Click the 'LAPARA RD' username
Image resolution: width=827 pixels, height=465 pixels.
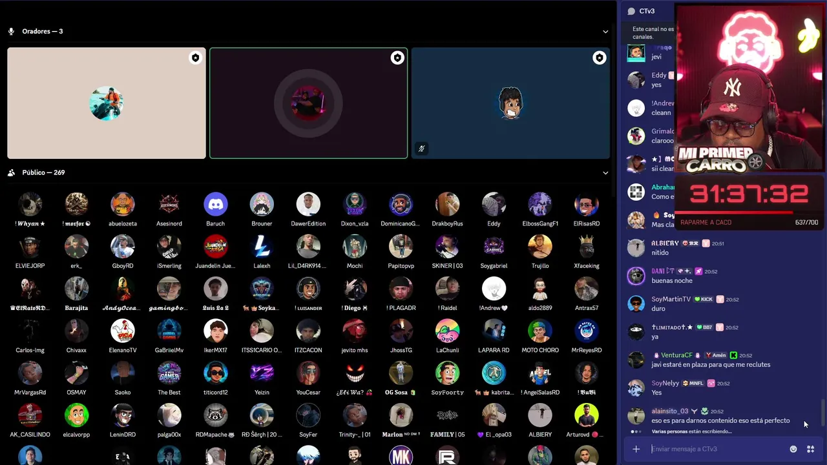494,350
